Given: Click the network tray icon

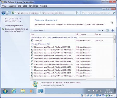Looking at the screenshot, I should coord(97,91).
